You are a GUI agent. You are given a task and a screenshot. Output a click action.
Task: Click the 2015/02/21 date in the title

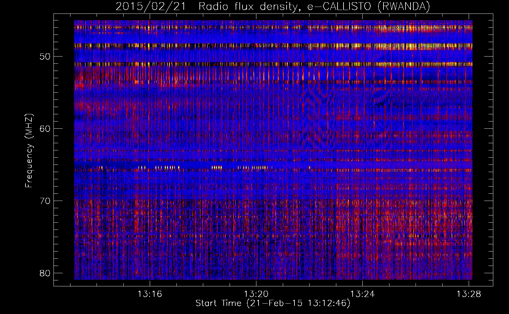point(151,7)
